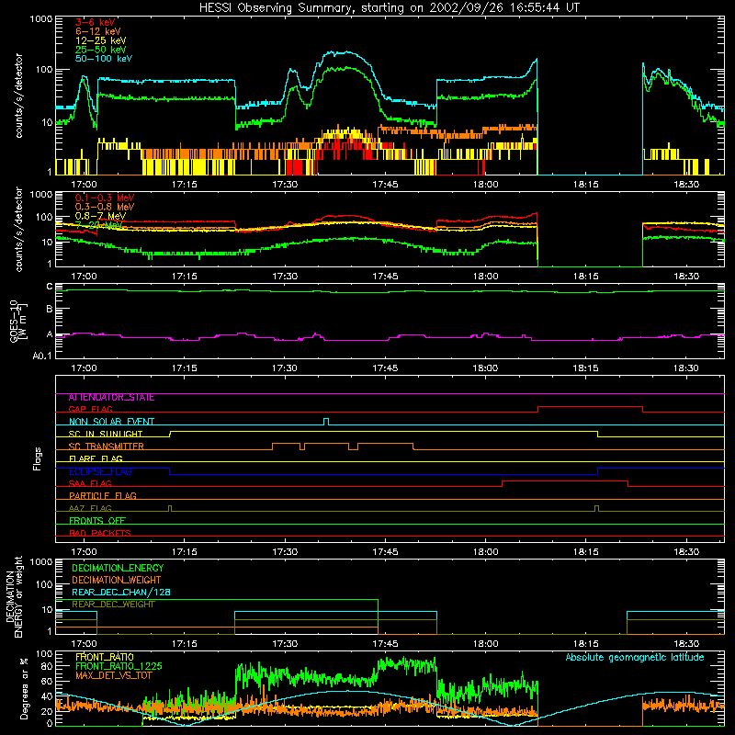Select the 50-100 keV legend label
The image size is (735, 735).
tap(104, 59)
